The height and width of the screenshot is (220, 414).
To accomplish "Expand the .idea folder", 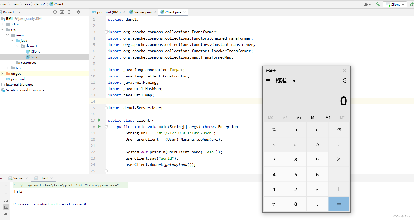I will (2, 24).
